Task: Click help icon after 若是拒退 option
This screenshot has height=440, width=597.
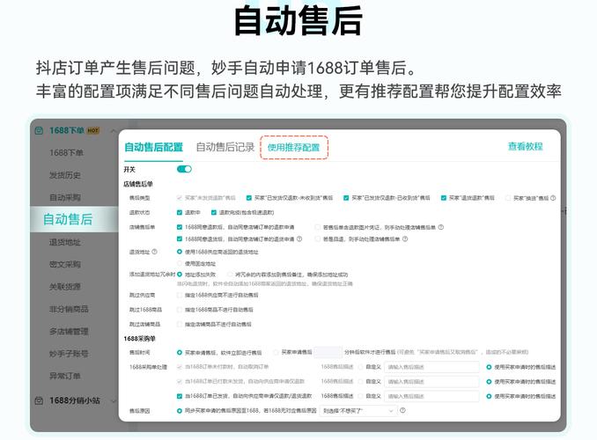Action: pos(405,239)
